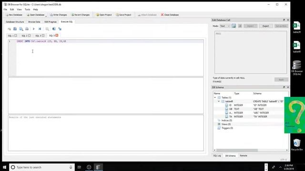Viewport: 305px width, 171px height.
Task: Open the Browse Data tab
Action: [34, 22]
